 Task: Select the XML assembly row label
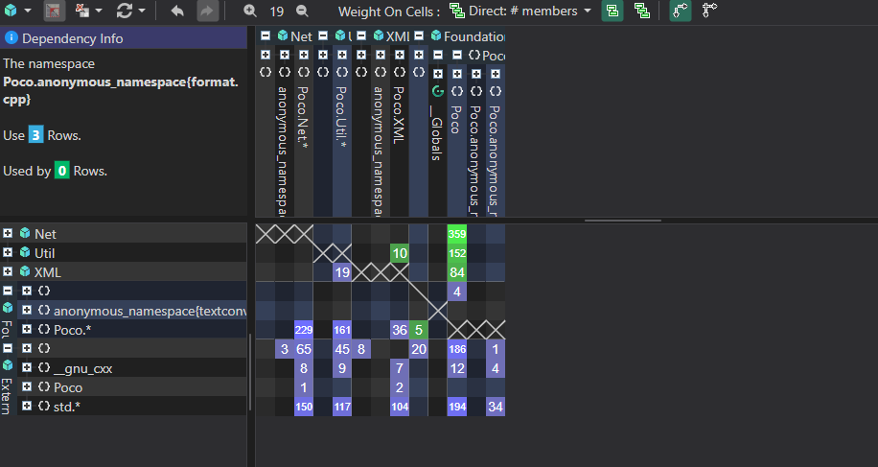[x=48, y=272]
